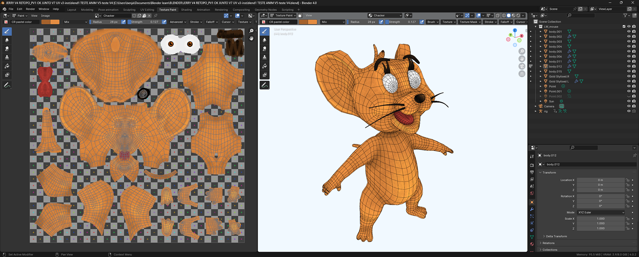Screen dimensions: 639x257
Task: Select Draw brush tool in image editor
Action: pyautogui.click(x=7, y=31)
